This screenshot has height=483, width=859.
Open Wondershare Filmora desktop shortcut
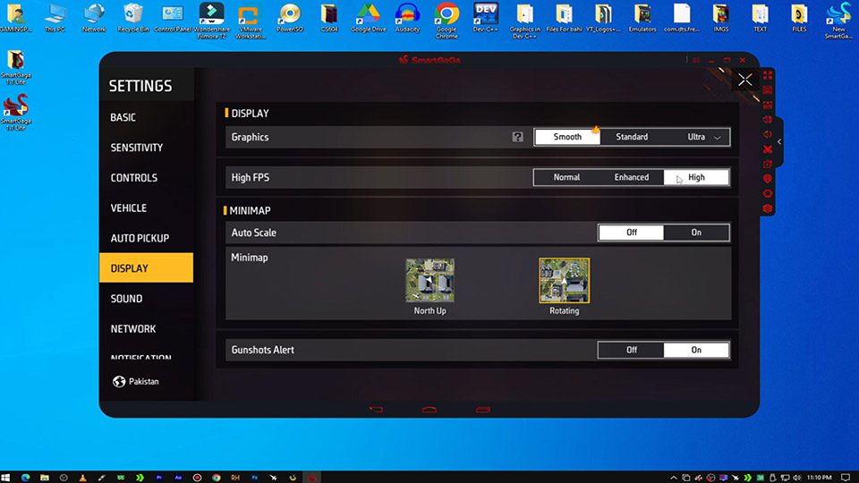[212, 21]
